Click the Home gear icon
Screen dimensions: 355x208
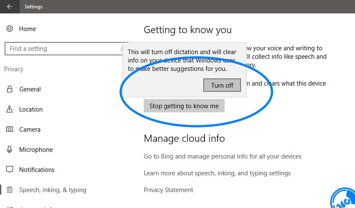10,29
